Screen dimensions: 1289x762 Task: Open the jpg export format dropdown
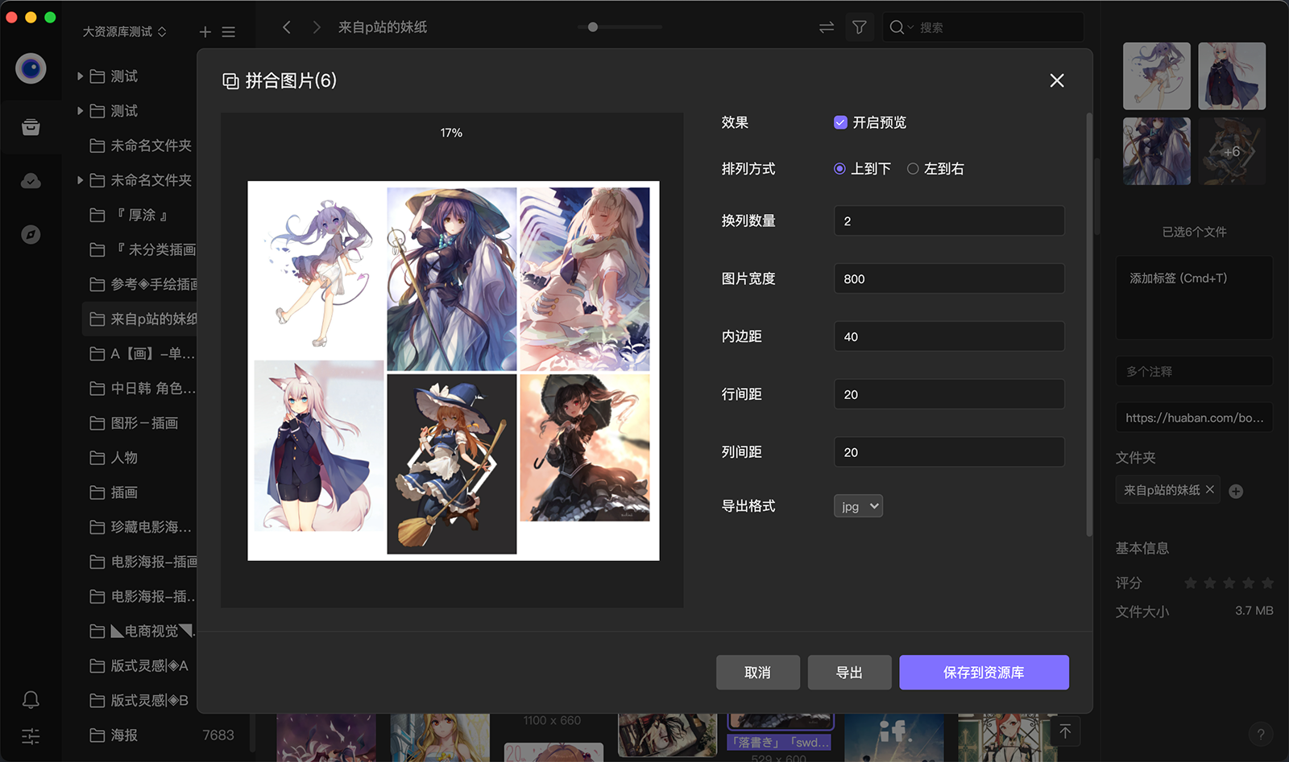858,506
